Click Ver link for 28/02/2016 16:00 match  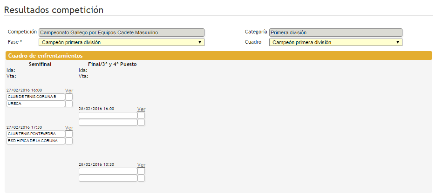click(x=142, y=109)
